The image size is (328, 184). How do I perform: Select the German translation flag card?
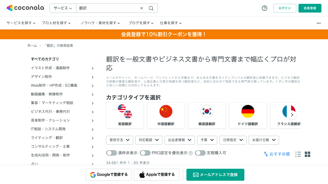[248, 116]
